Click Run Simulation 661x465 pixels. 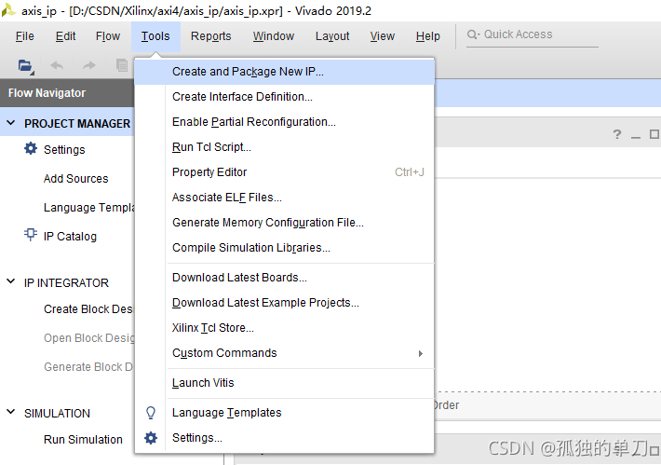coord(83,439)
